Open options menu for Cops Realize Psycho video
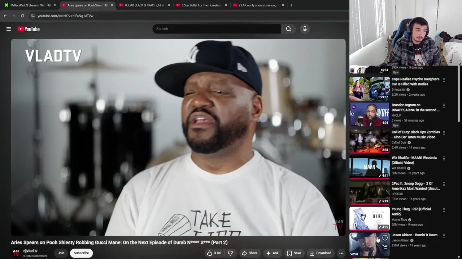 coord(444,80)
